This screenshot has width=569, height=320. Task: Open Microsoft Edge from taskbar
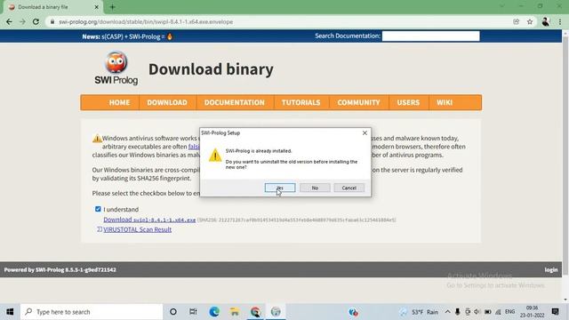214,312
